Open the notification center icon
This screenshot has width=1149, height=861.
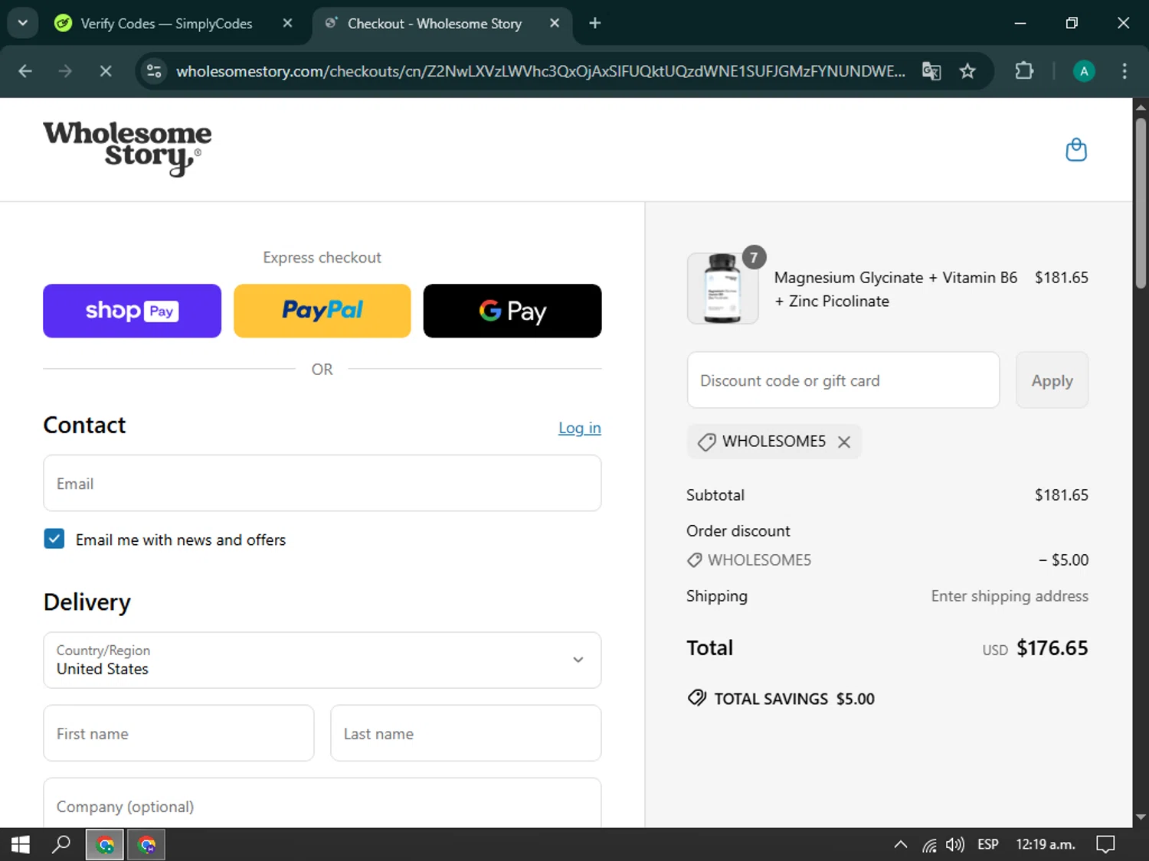tap(1105, 844)
